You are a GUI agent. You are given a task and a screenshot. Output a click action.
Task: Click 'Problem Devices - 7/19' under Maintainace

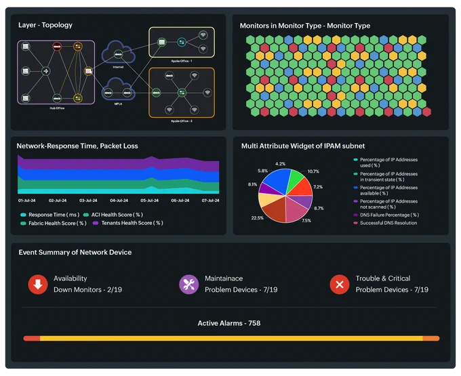point(241,290)
